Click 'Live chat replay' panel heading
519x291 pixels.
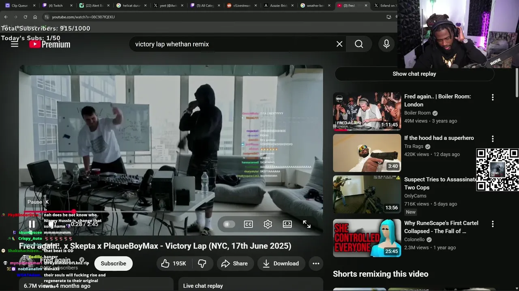(203, 286)
